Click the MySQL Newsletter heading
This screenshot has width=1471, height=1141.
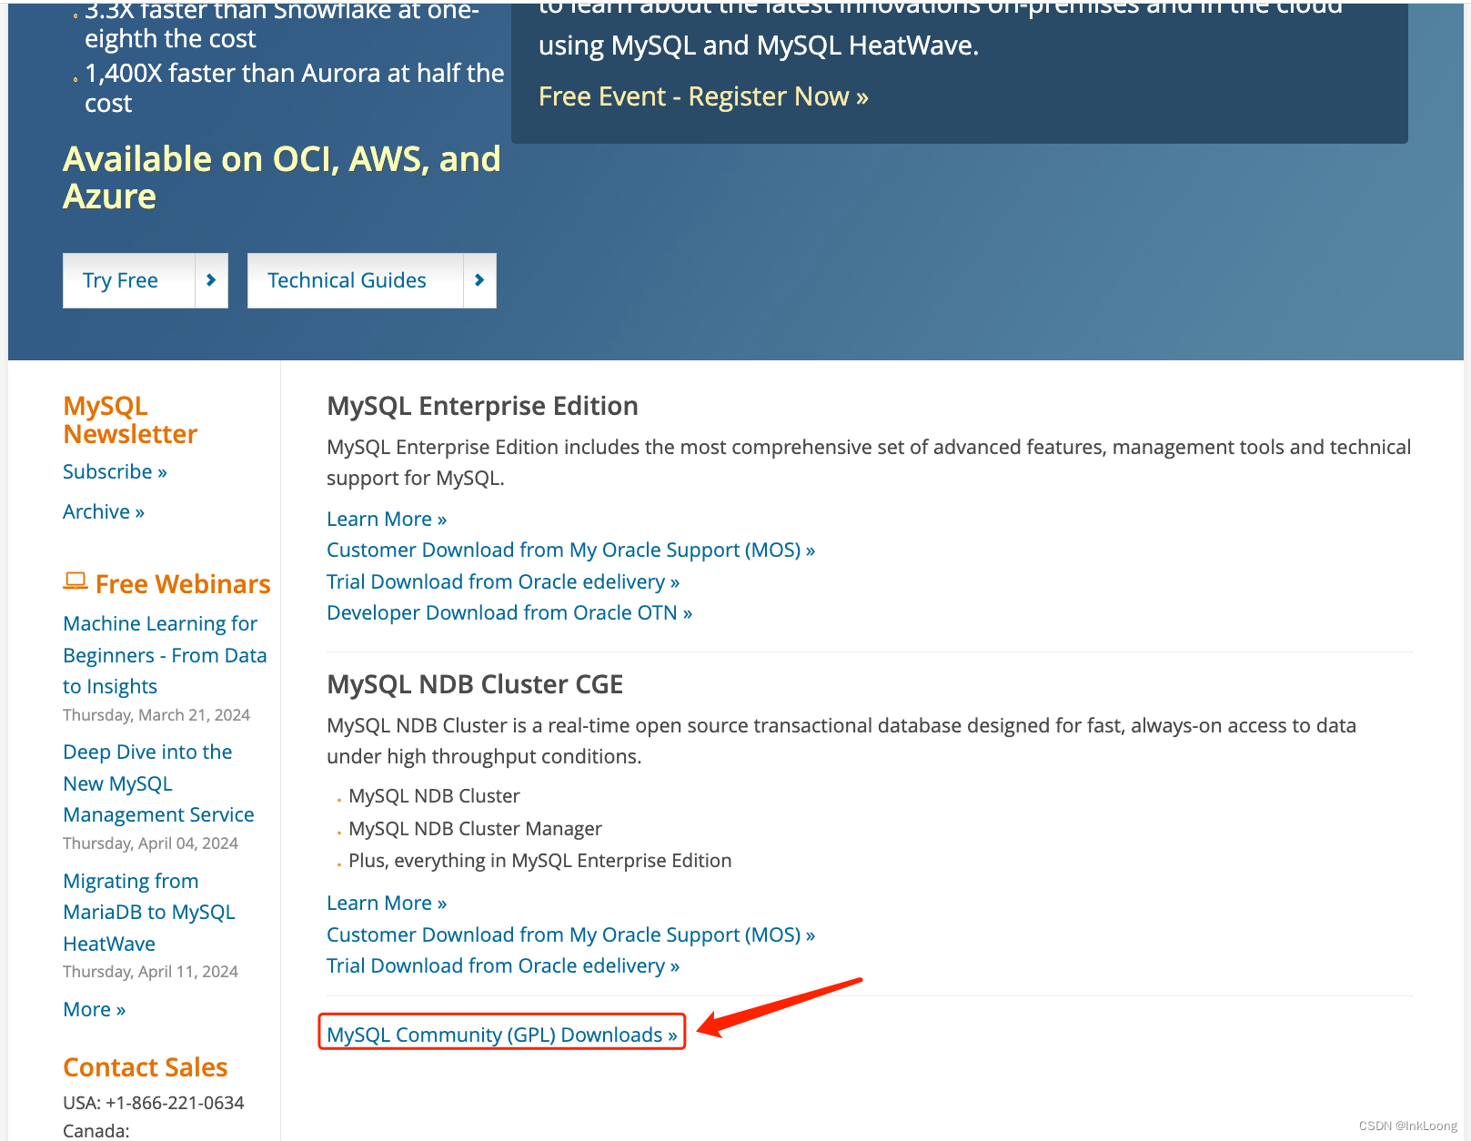point(130,419)
